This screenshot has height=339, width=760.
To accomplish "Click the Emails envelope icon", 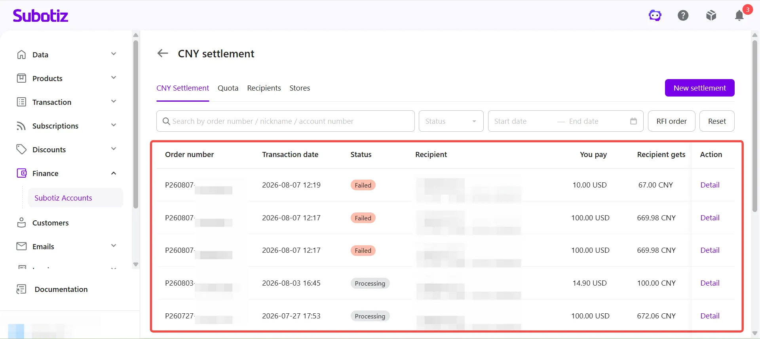I will pos(21,246).
